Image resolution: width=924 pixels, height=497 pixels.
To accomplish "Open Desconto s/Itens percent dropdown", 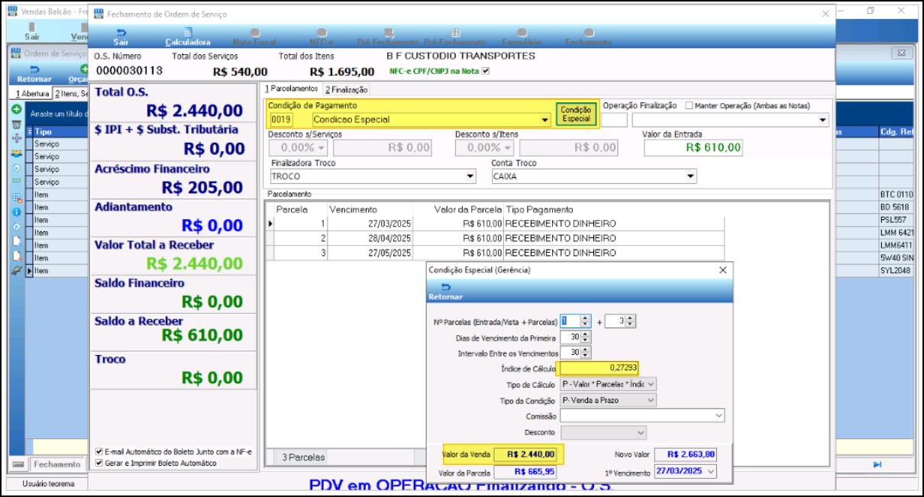I will coord(507,147).
